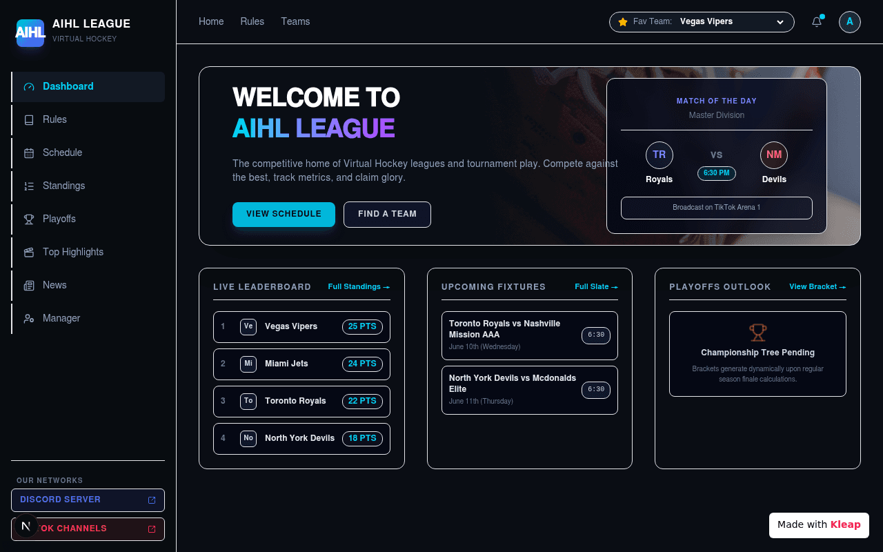Screen dimensions: 883x552
Task: Open Teams in the top navigation
Action: click(x=295, y=21)
